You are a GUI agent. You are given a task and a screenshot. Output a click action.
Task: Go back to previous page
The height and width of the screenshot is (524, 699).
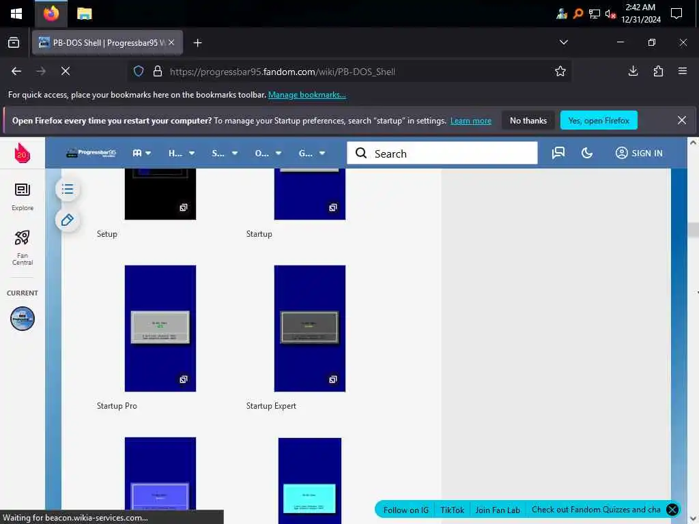(16, 71)
